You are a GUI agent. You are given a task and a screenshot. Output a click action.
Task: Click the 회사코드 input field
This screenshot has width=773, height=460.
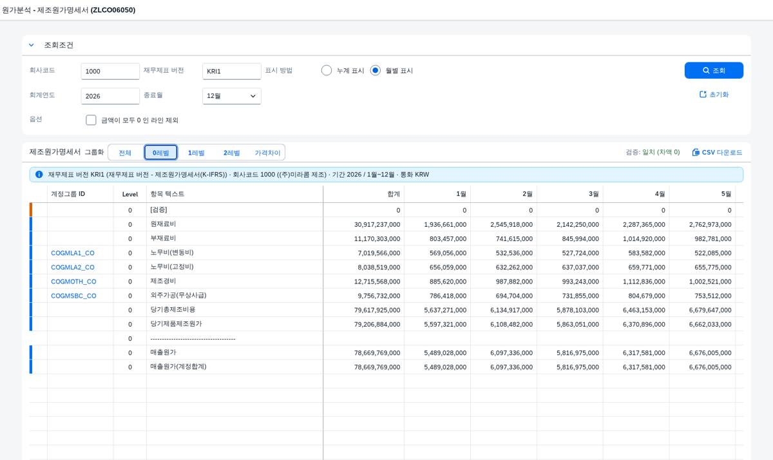pyautogui.click(x=110, y=72)
